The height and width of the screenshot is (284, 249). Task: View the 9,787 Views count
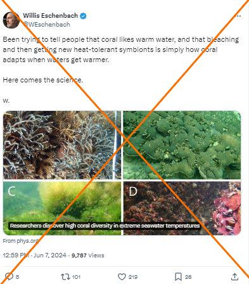coord(87,255)
